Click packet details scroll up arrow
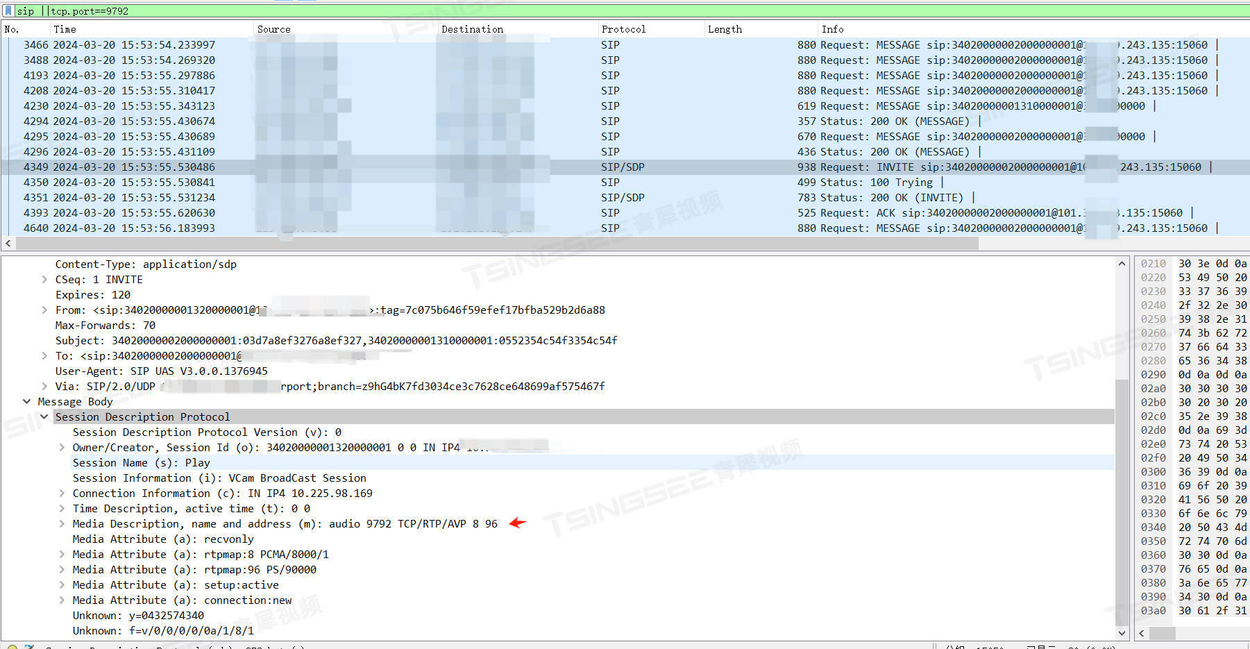The height and width of the screenshot is (649, 1250). 1122,264
